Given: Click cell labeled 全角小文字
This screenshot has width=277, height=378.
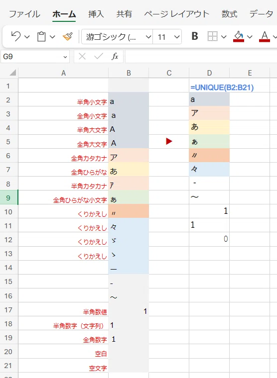Looking at the screenshot, I should (x=63, y=113).
